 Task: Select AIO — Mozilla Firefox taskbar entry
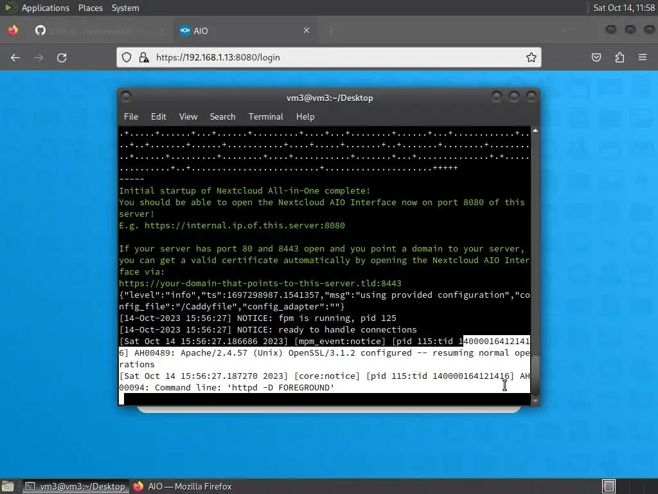click(182, 486)
